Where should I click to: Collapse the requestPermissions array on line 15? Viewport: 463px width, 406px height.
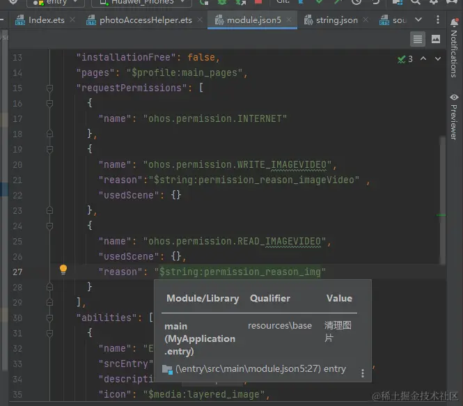coord(49,88)
